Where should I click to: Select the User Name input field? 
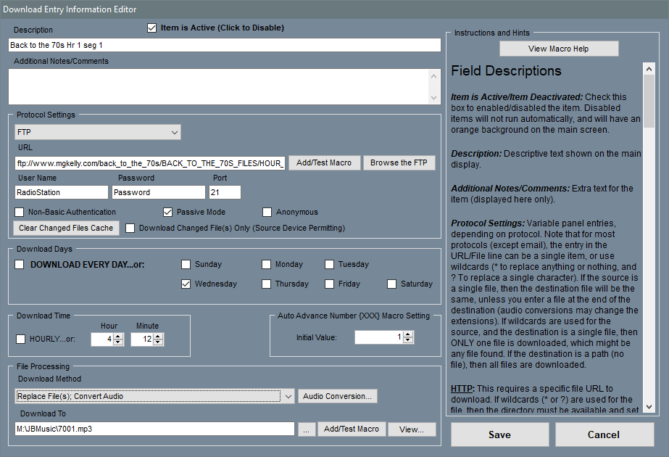62,192
